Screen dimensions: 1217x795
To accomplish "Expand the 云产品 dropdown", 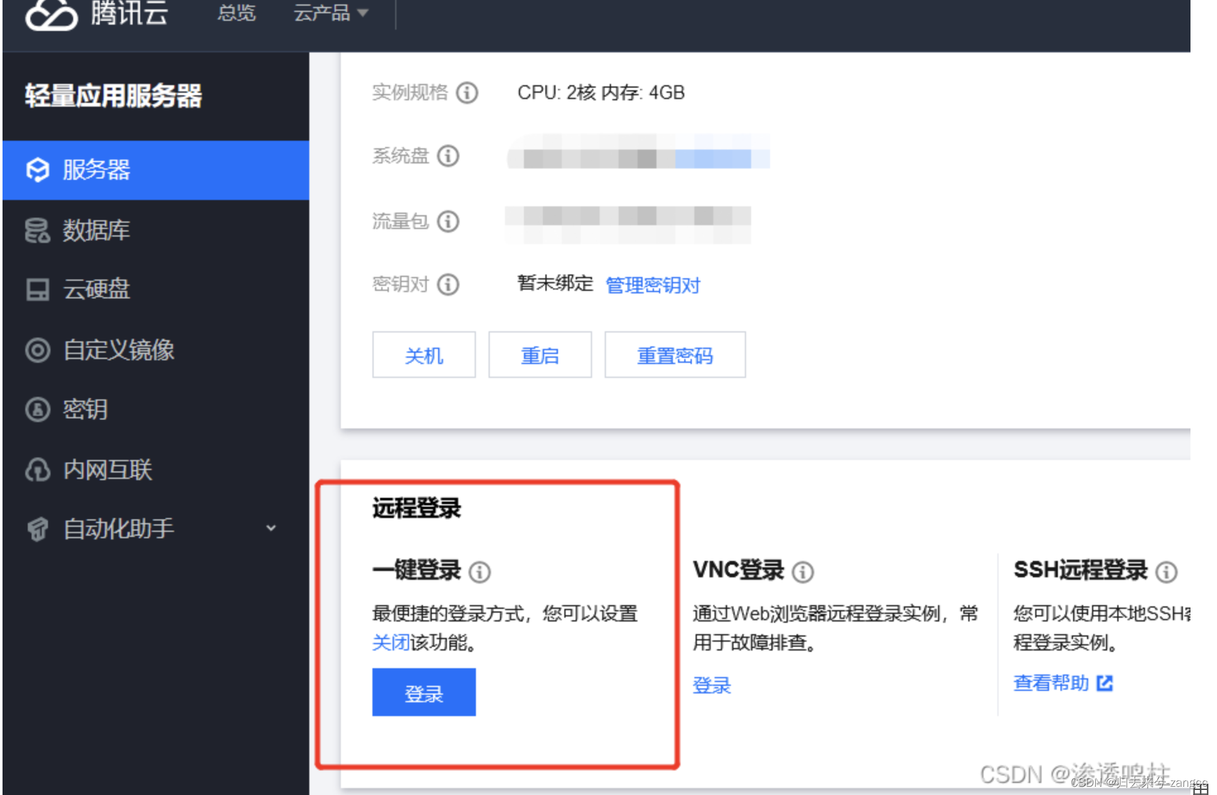I will (331, 13).
